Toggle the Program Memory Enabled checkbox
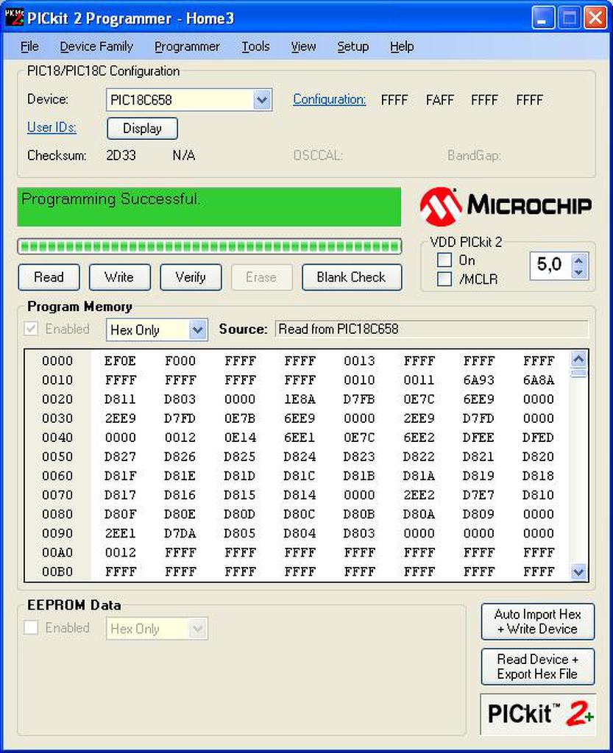 tap(31, 329)
